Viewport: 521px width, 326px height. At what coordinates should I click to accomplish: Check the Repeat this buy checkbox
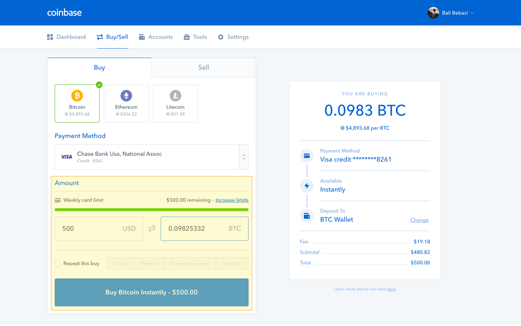click(x=58, y=263)
